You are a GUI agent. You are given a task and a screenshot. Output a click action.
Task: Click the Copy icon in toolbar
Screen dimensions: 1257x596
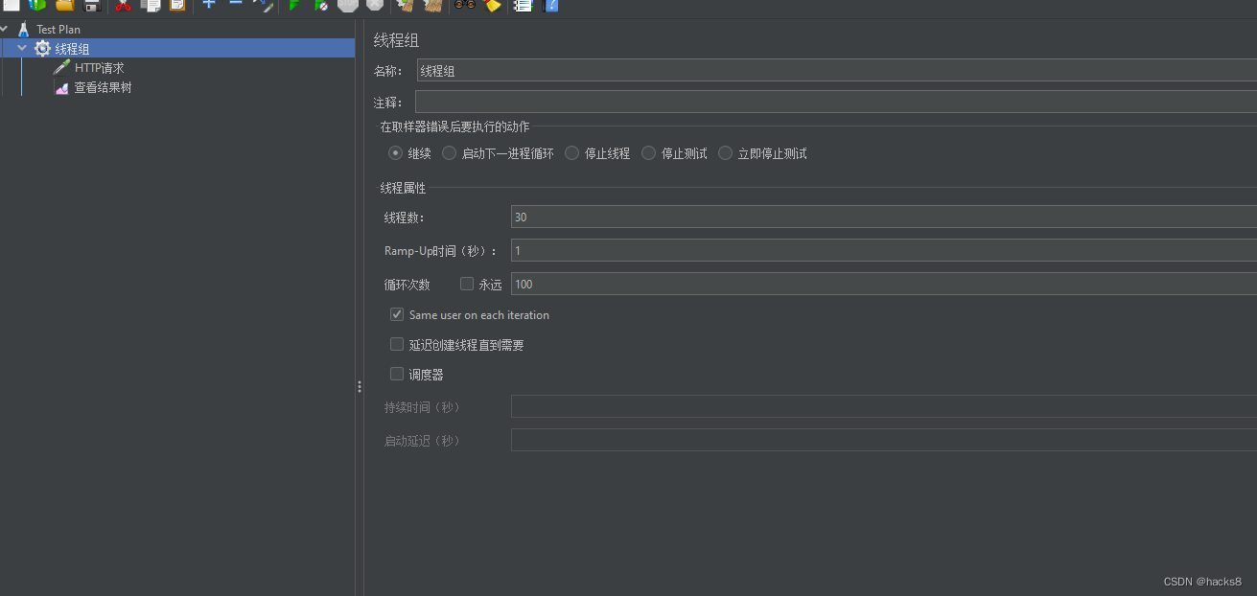pos(151,5)
